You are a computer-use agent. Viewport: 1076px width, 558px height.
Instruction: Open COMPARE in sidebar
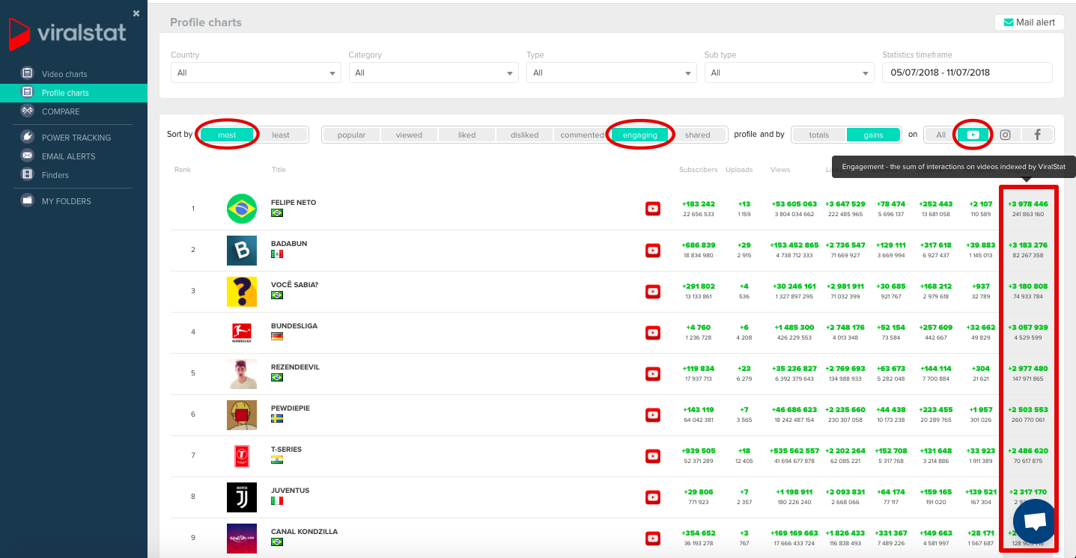(x=60, y=111)
